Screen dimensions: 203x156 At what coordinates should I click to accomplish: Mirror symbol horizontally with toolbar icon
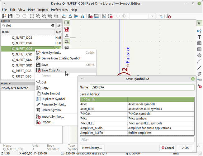coord(83,16)
